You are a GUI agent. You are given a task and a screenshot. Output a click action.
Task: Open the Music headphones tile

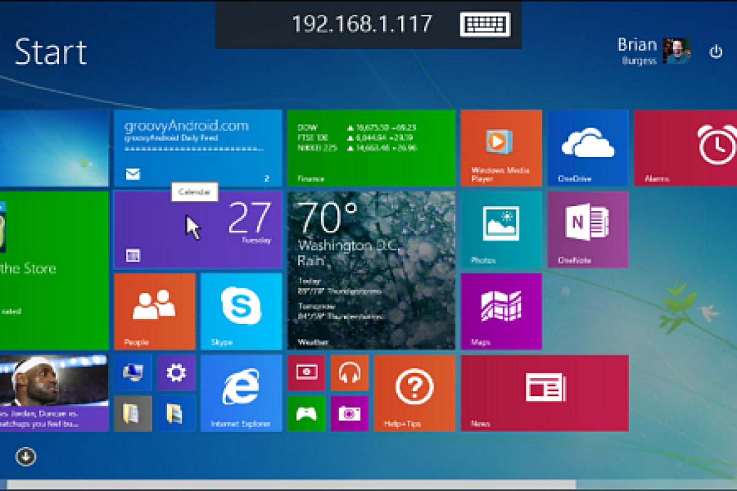coord(349,373)
